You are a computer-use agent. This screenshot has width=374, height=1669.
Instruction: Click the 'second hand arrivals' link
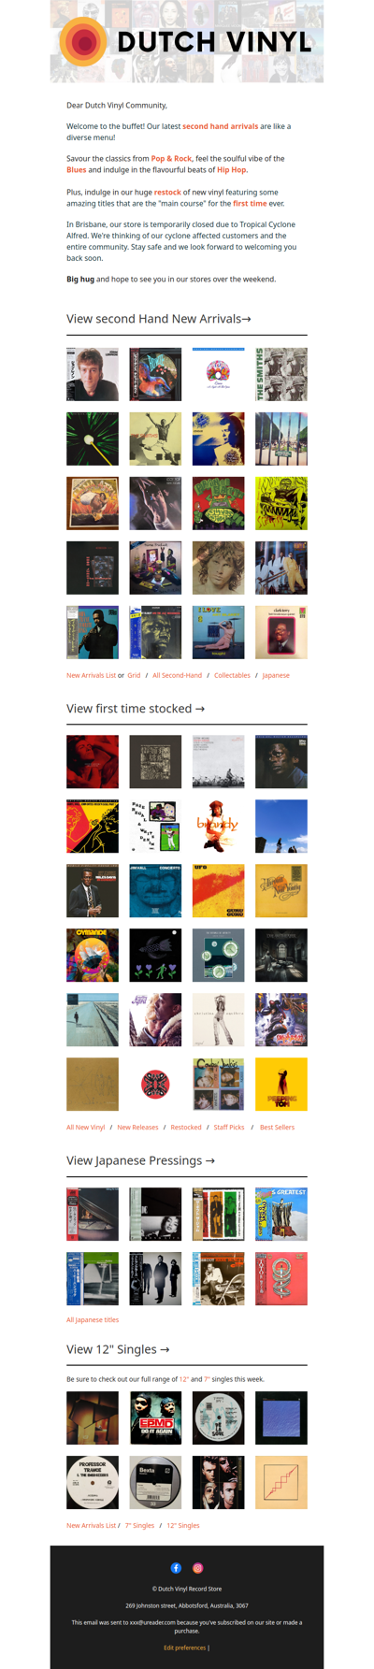tap(220, 126)
